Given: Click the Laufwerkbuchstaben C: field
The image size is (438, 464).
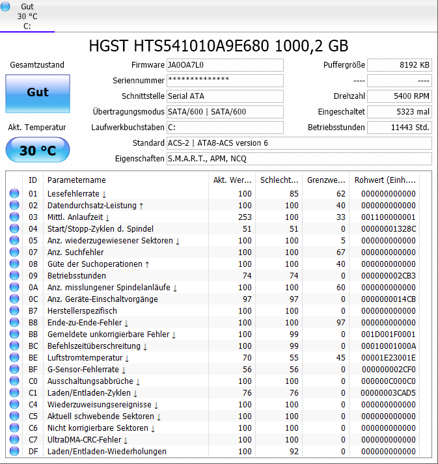Looking at the screenshot, I should (x=225, y=128).
